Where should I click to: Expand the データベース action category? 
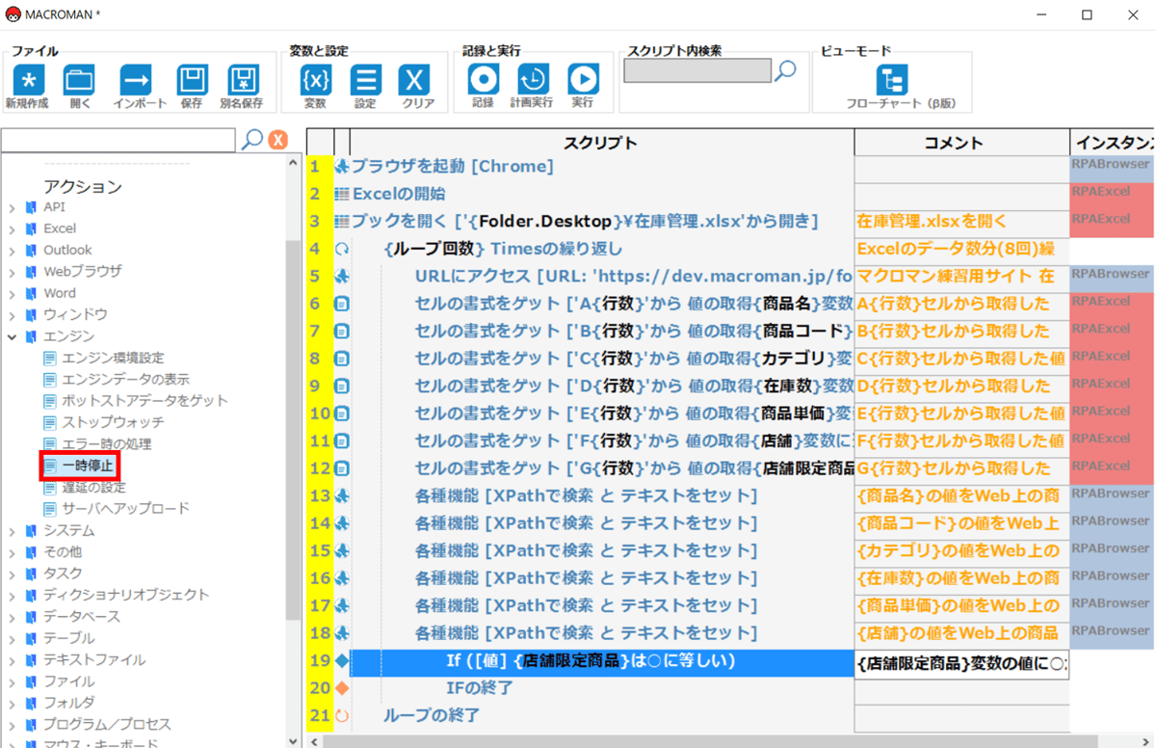(x=13, y=617)
